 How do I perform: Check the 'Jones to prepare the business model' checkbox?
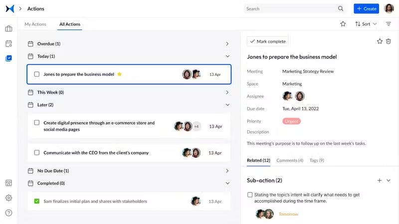[36, 74]
